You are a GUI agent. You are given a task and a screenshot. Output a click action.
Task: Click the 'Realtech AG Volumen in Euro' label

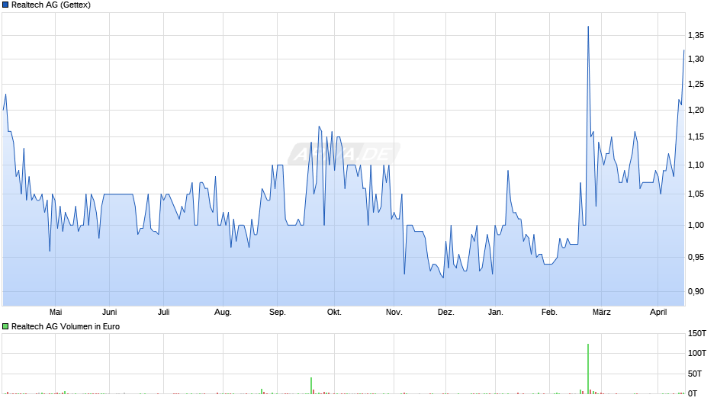tap(66, 326)
